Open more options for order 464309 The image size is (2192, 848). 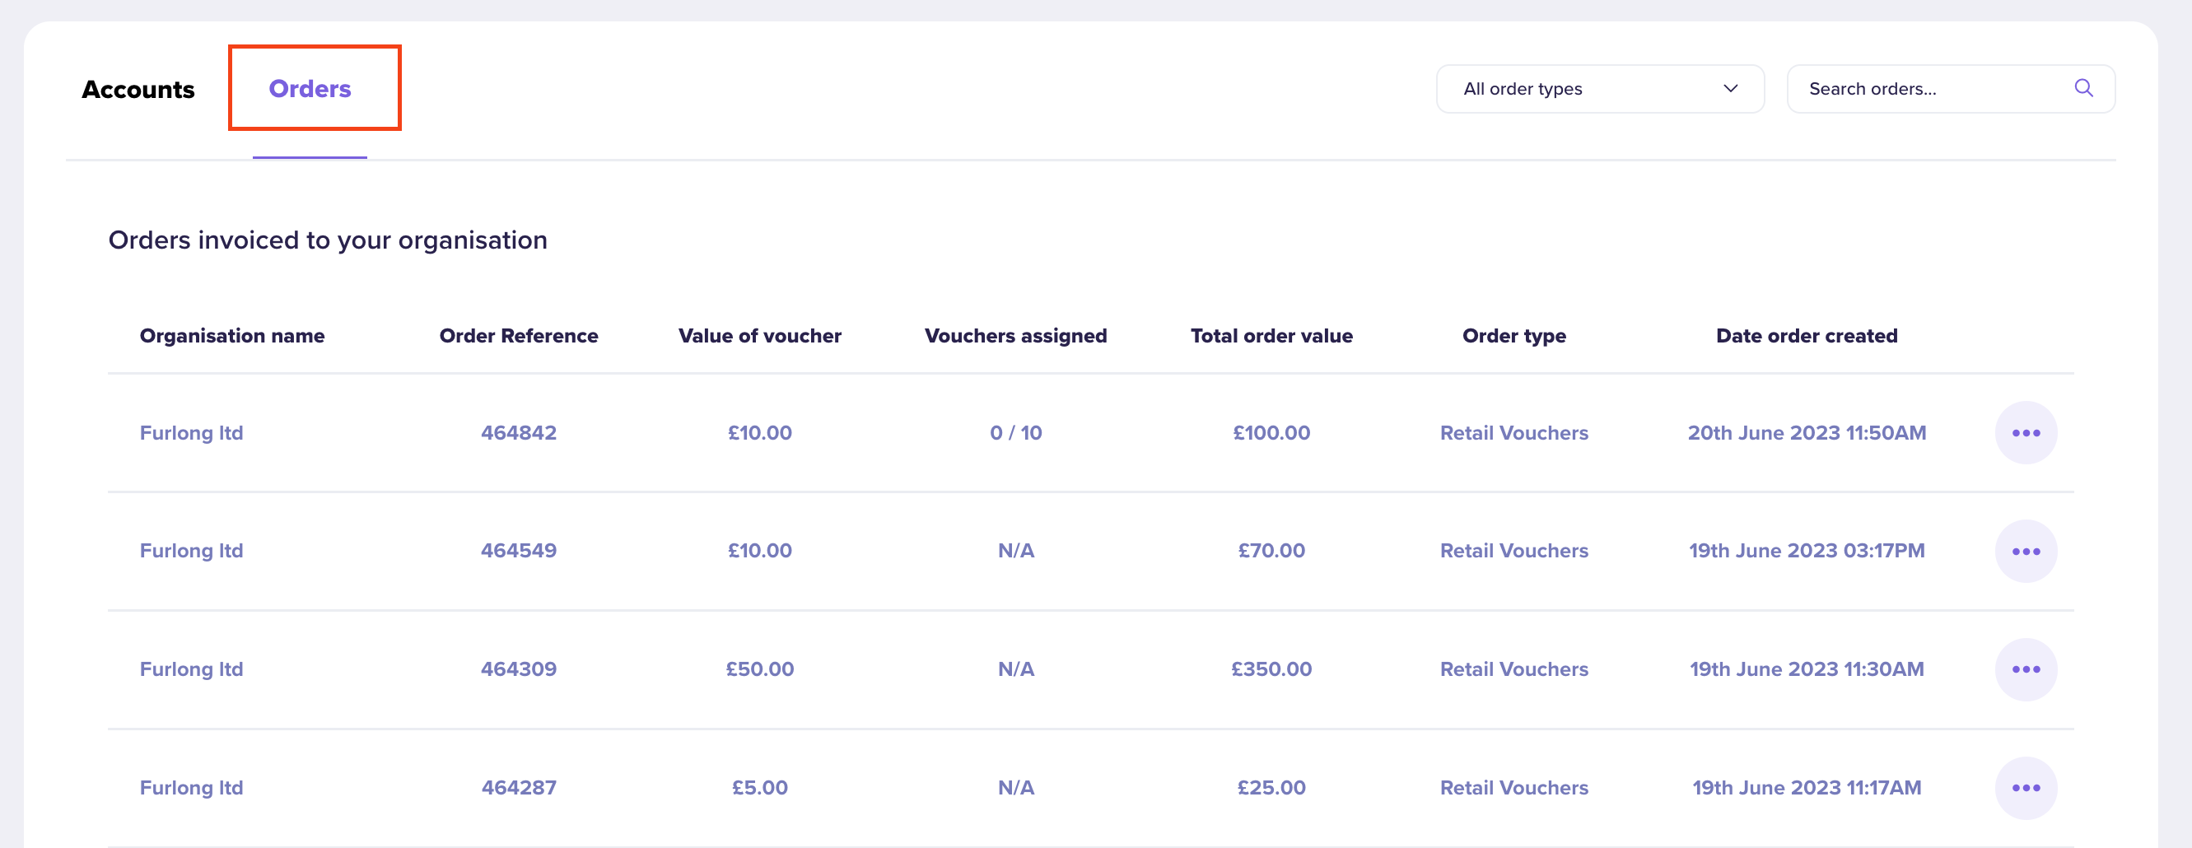coord(2025,669)
